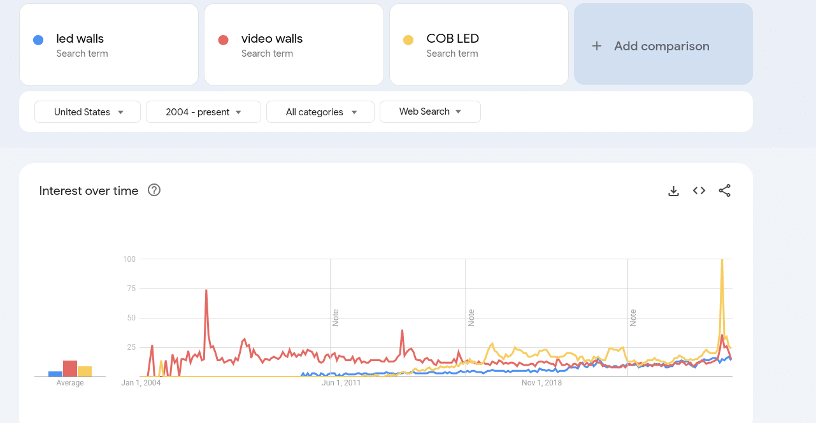Download the Interest over time chart
Screen dimensions: 816x423
(x=673, y=190)
